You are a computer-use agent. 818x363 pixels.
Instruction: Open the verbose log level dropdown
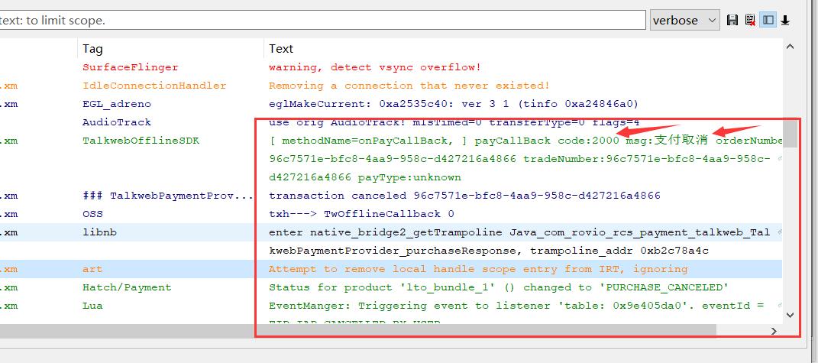[x=684, y=21]
